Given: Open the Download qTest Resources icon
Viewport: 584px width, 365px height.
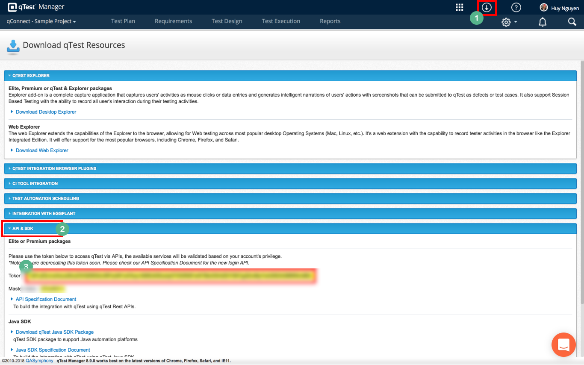Looking at the screenshot, I should [x=487, y=7].
